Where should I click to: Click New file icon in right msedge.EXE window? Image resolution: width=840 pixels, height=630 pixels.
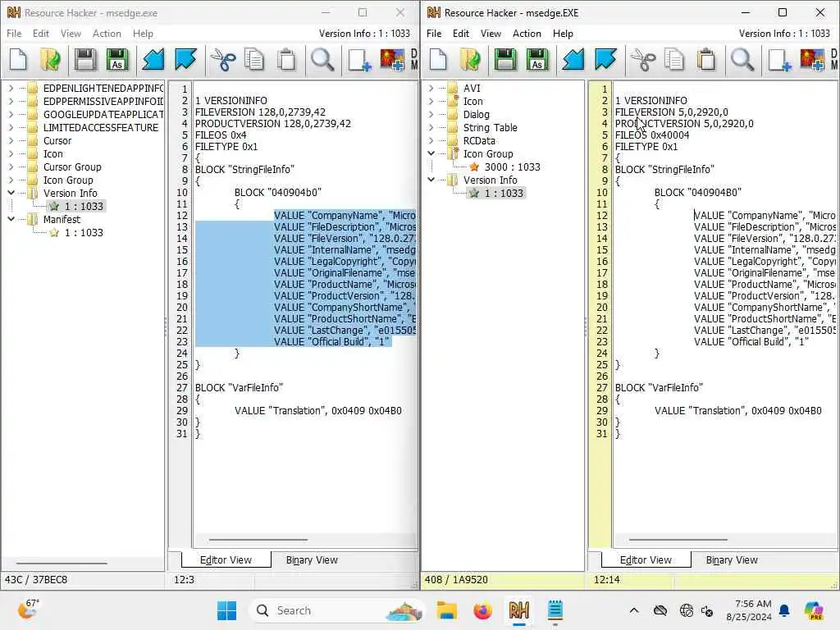(x=438, y=59)
